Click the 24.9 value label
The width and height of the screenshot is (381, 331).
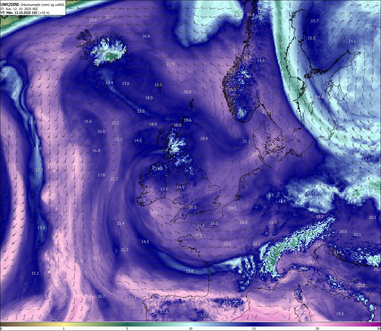tap(341, 292)
